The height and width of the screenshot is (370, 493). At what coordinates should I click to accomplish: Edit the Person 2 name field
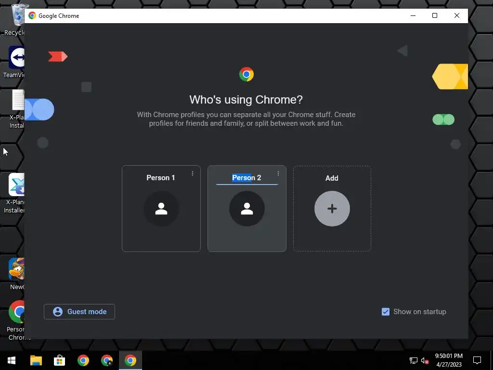247,178
